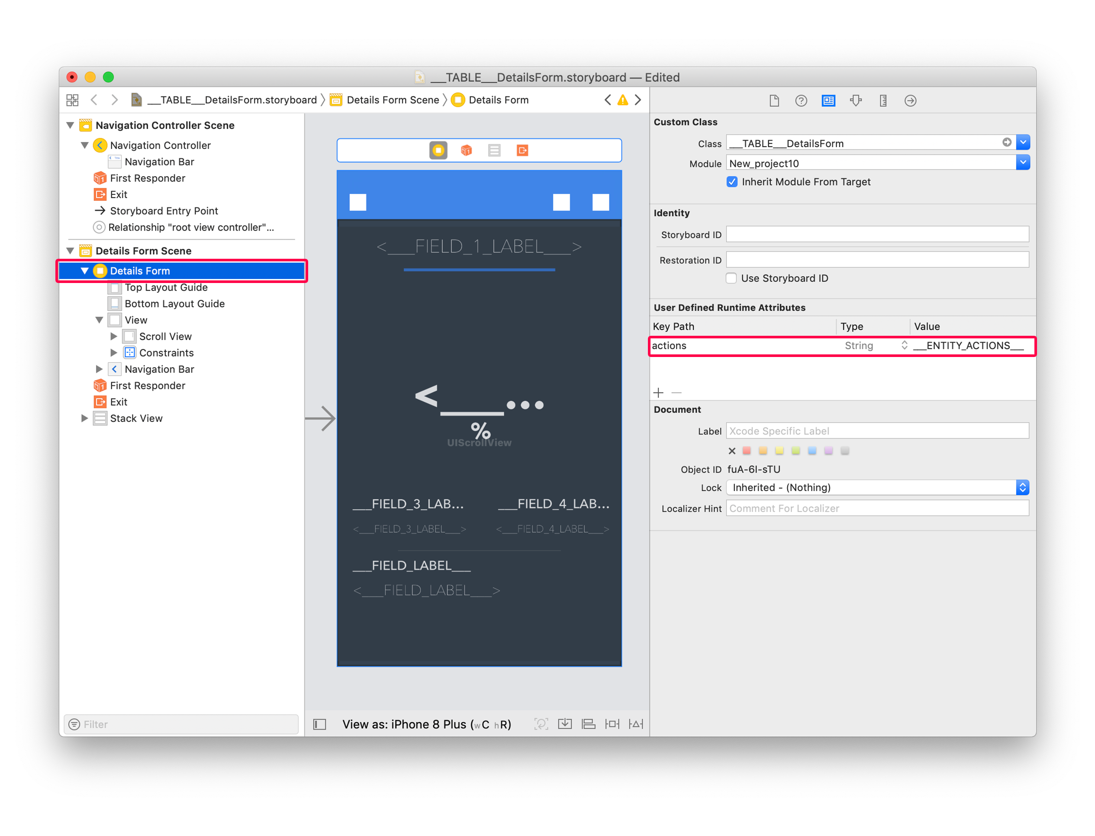Open Add New Constraints menu
Image resolution: width=1095 pixels, height=836 pixels.
tap(612, 724)
